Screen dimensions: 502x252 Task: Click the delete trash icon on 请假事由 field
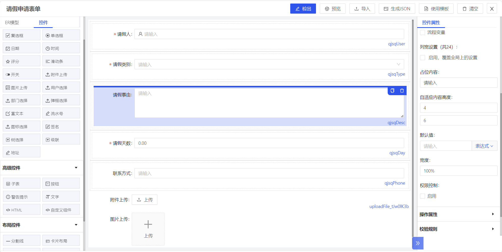[402, 91]
